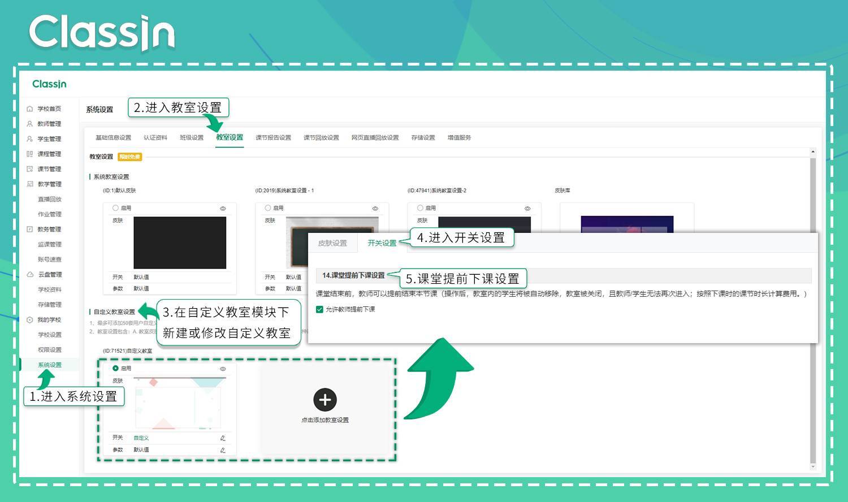Click the 学校首页 home icon in sidebar

click(x=30, y=109)
